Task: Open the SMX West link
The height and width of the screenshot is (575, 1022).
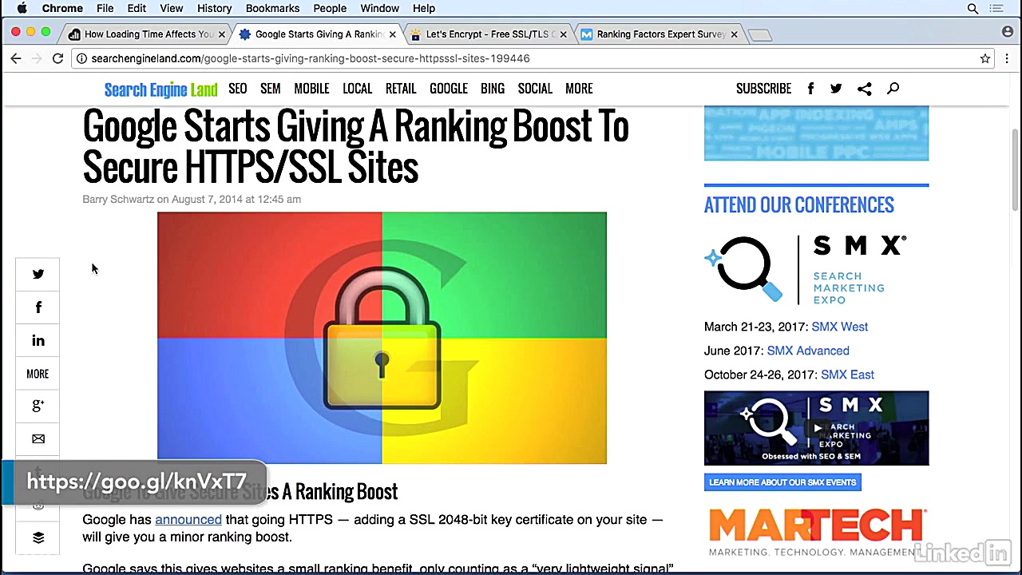Action: click(x=839, y=327)
